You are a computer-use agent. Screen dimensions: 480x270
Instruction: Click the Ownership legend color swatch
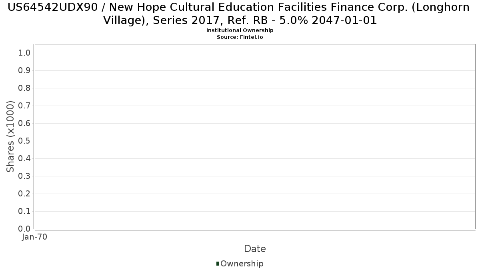coord(218,264)
